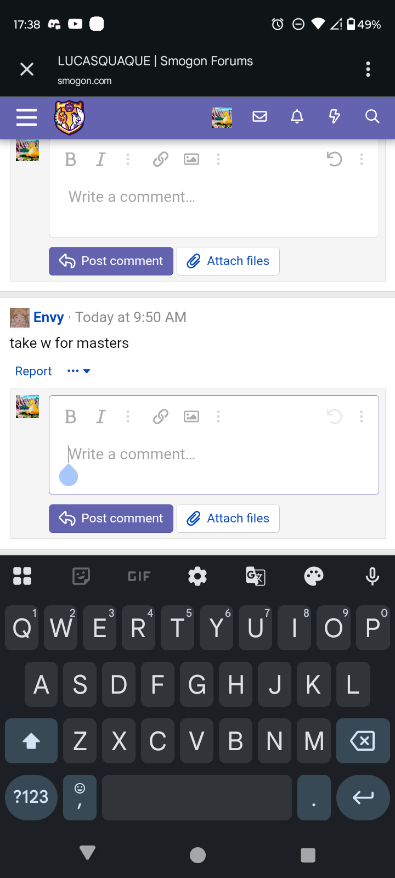Open the alerts bell icon
The width and height of the screenshot is (395, 878).
pos(297,116)
